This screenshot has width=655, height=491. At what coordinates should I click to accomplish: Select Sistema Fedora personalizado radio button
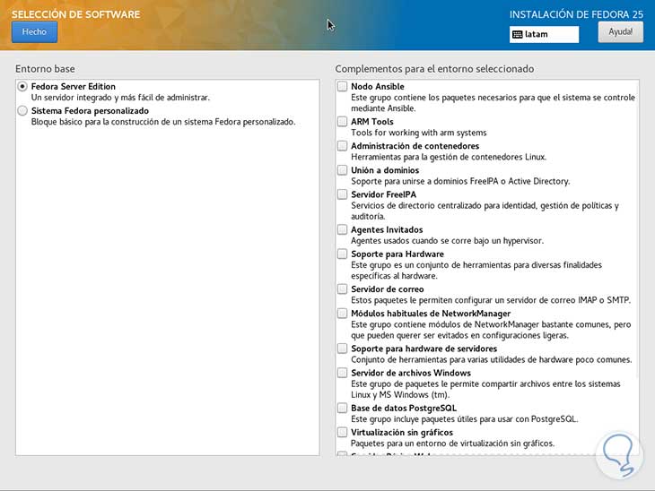[x=22, y=110]
